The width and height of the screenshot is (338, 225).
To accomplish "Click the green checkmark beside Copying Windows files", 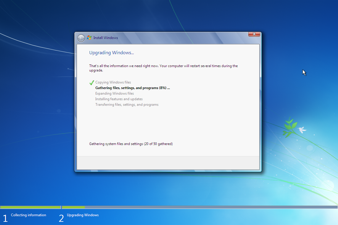I will (x=92, y=83).
